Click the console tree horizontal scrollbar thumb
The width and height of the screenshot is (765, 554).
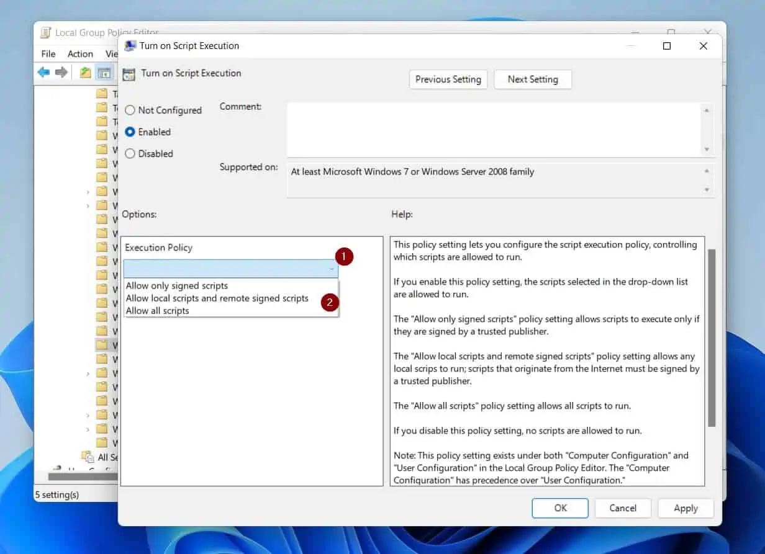click(83, 477)
